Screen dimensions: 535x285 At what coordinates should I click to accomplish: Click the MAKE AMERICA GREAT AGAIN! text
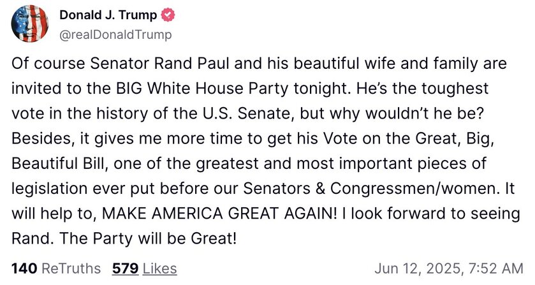click(x=219, y=214)
